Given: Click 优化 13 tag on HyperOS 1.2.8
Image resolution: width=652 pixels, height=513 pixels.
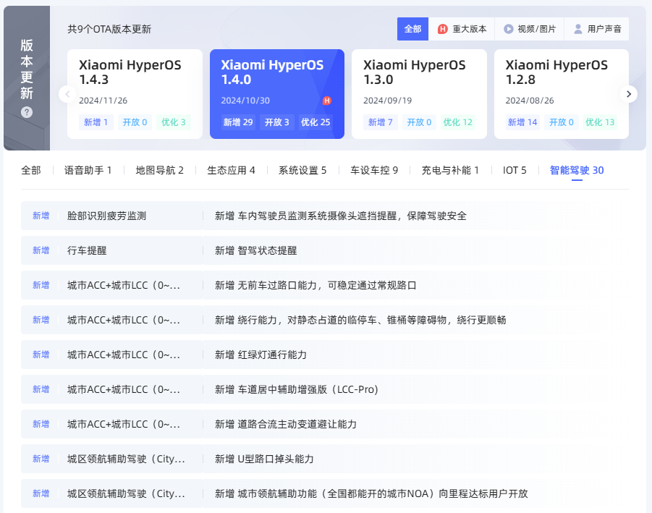Looking at the screenshot, I should [600, 122].
